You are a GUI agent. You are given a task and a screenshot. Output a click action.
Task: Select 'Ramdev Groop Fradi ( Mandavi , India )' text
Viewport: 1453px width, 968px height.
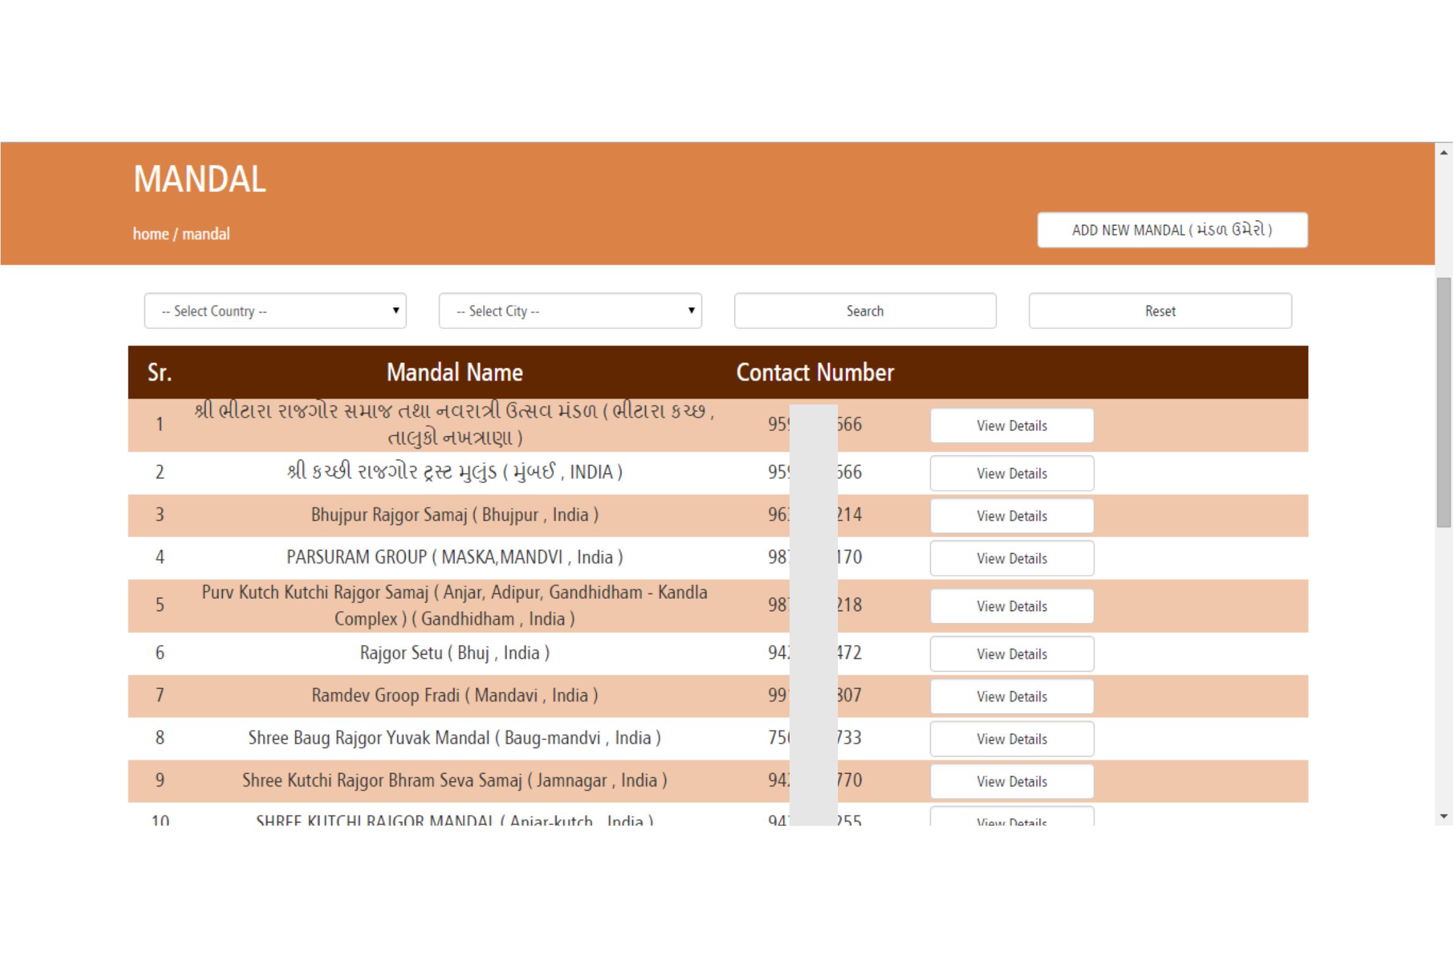(455, 695)
